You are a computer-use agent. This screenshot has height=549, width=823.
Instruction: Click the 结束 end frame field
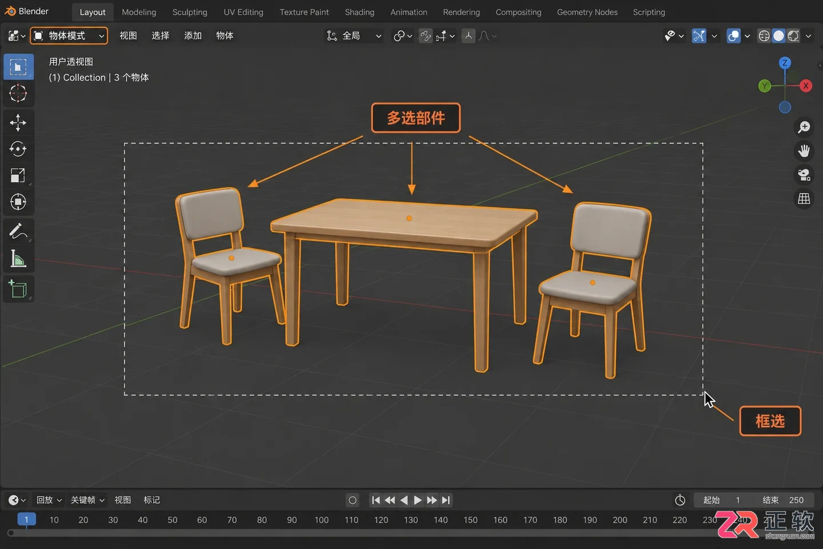click(x=783, y=500)
